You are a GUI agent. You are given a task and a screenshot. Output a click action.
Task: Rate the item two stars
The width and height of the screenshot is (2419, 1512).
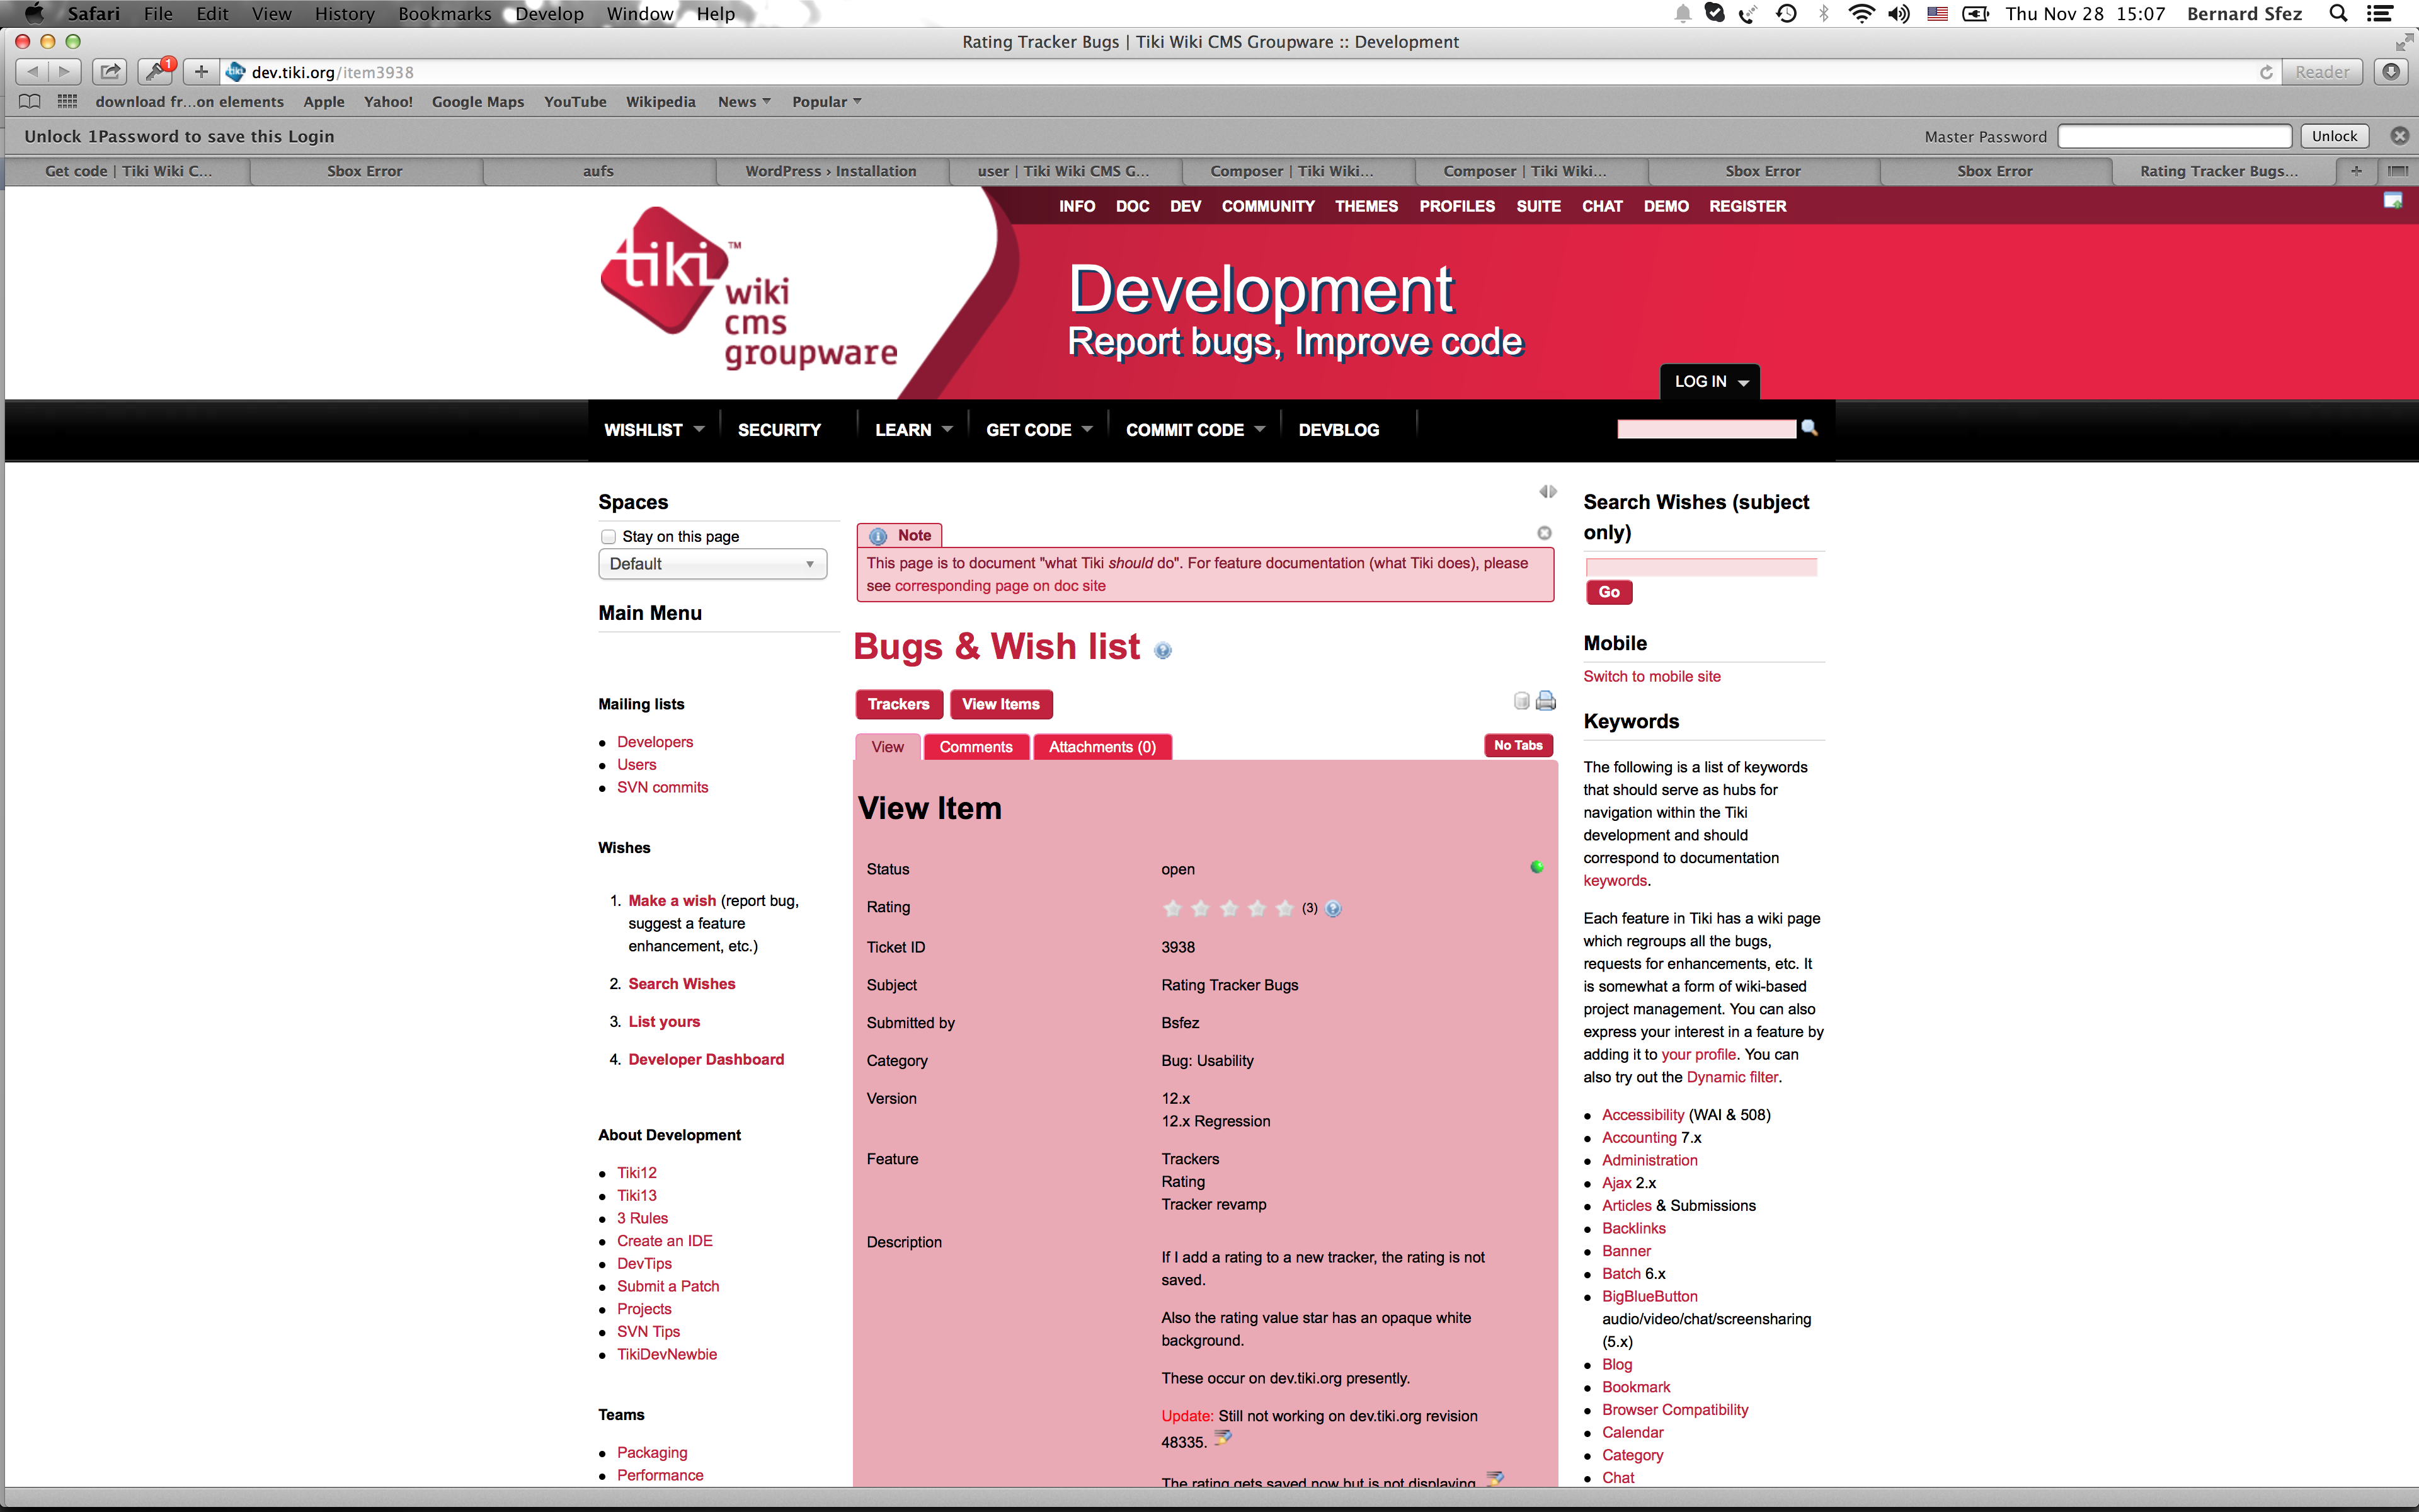pos(1201,908)
